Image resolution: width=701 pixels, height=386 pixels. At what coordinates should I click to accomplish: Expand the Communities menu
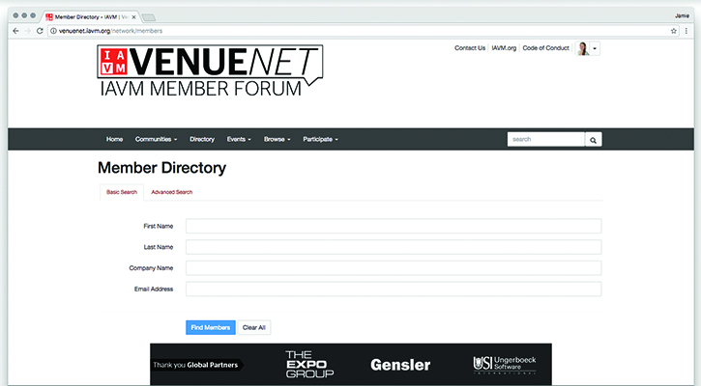click(x=156, y=139)
